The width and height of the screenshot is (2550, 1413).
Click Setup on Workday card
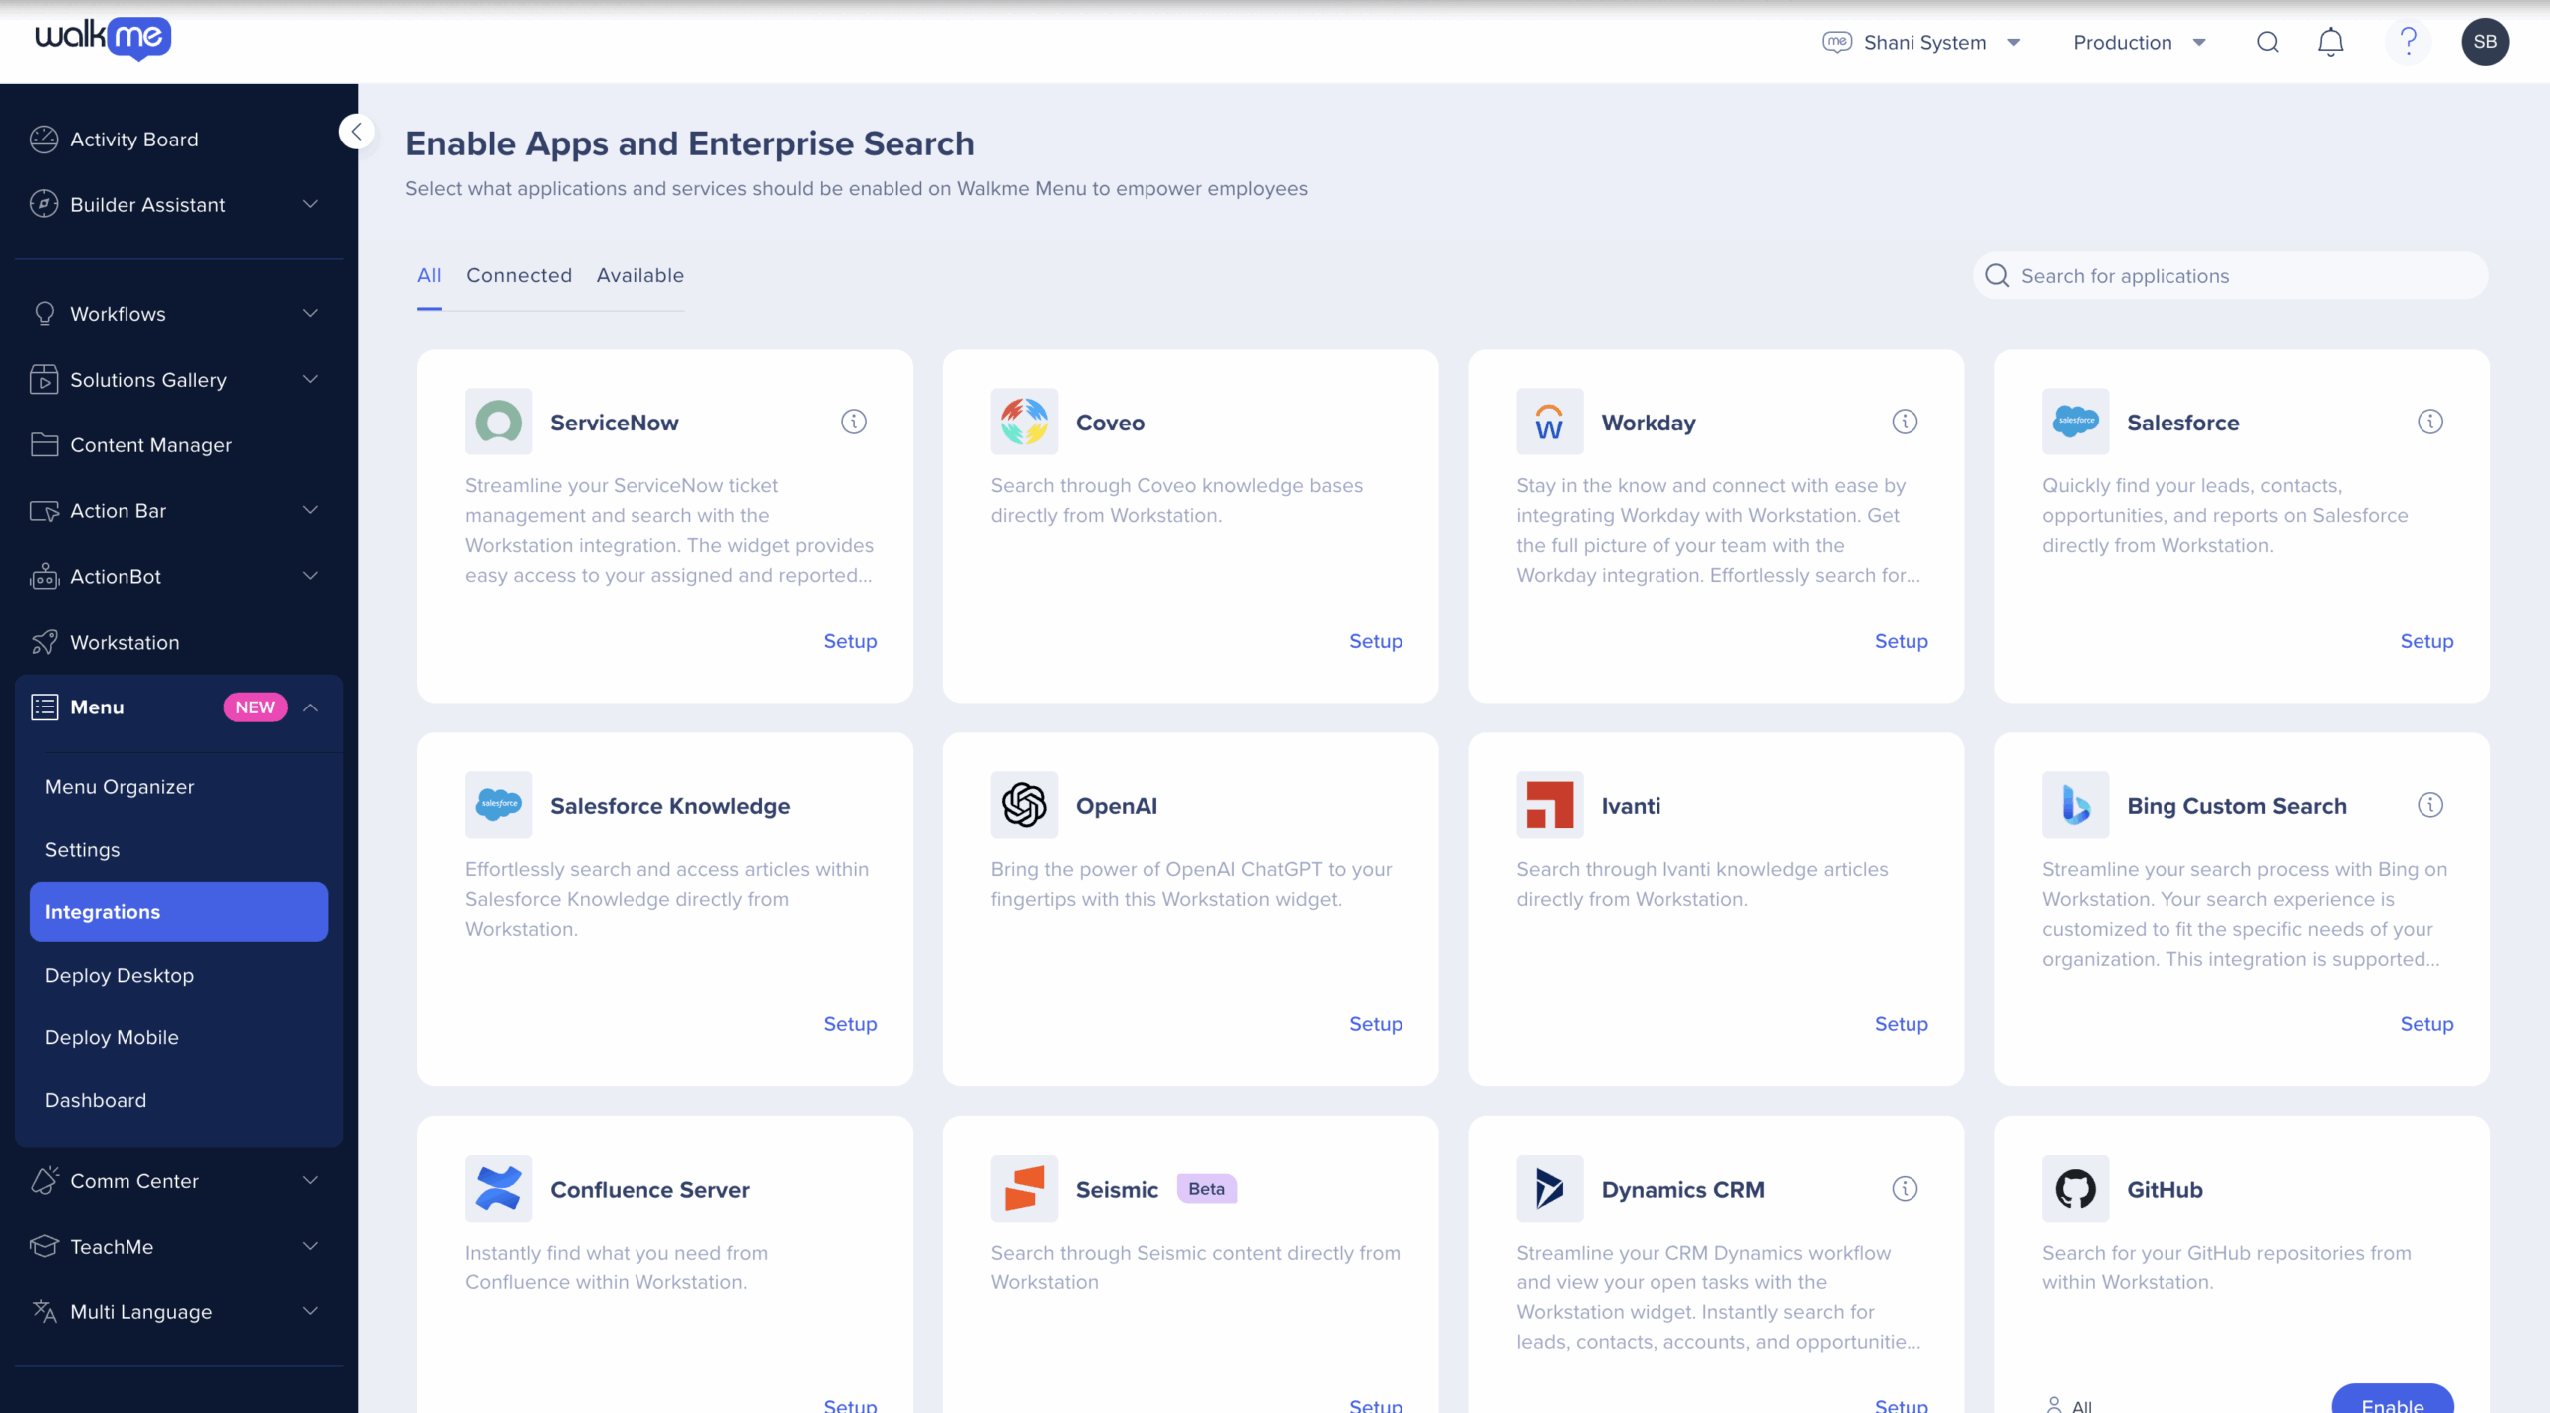pos(1902,641)
